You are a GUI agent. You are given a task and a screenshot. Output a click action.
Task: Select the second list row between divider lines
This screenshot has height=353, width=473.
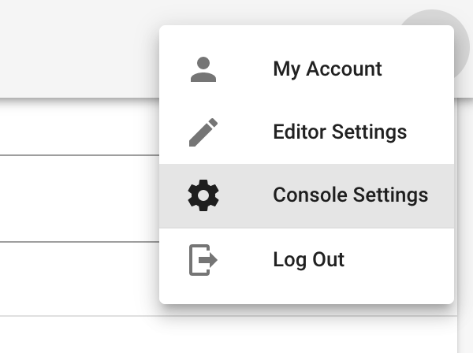(80, 199)
